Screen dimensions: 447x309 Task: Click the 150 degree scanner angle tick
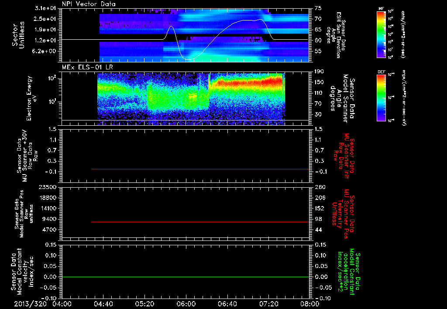319,82
